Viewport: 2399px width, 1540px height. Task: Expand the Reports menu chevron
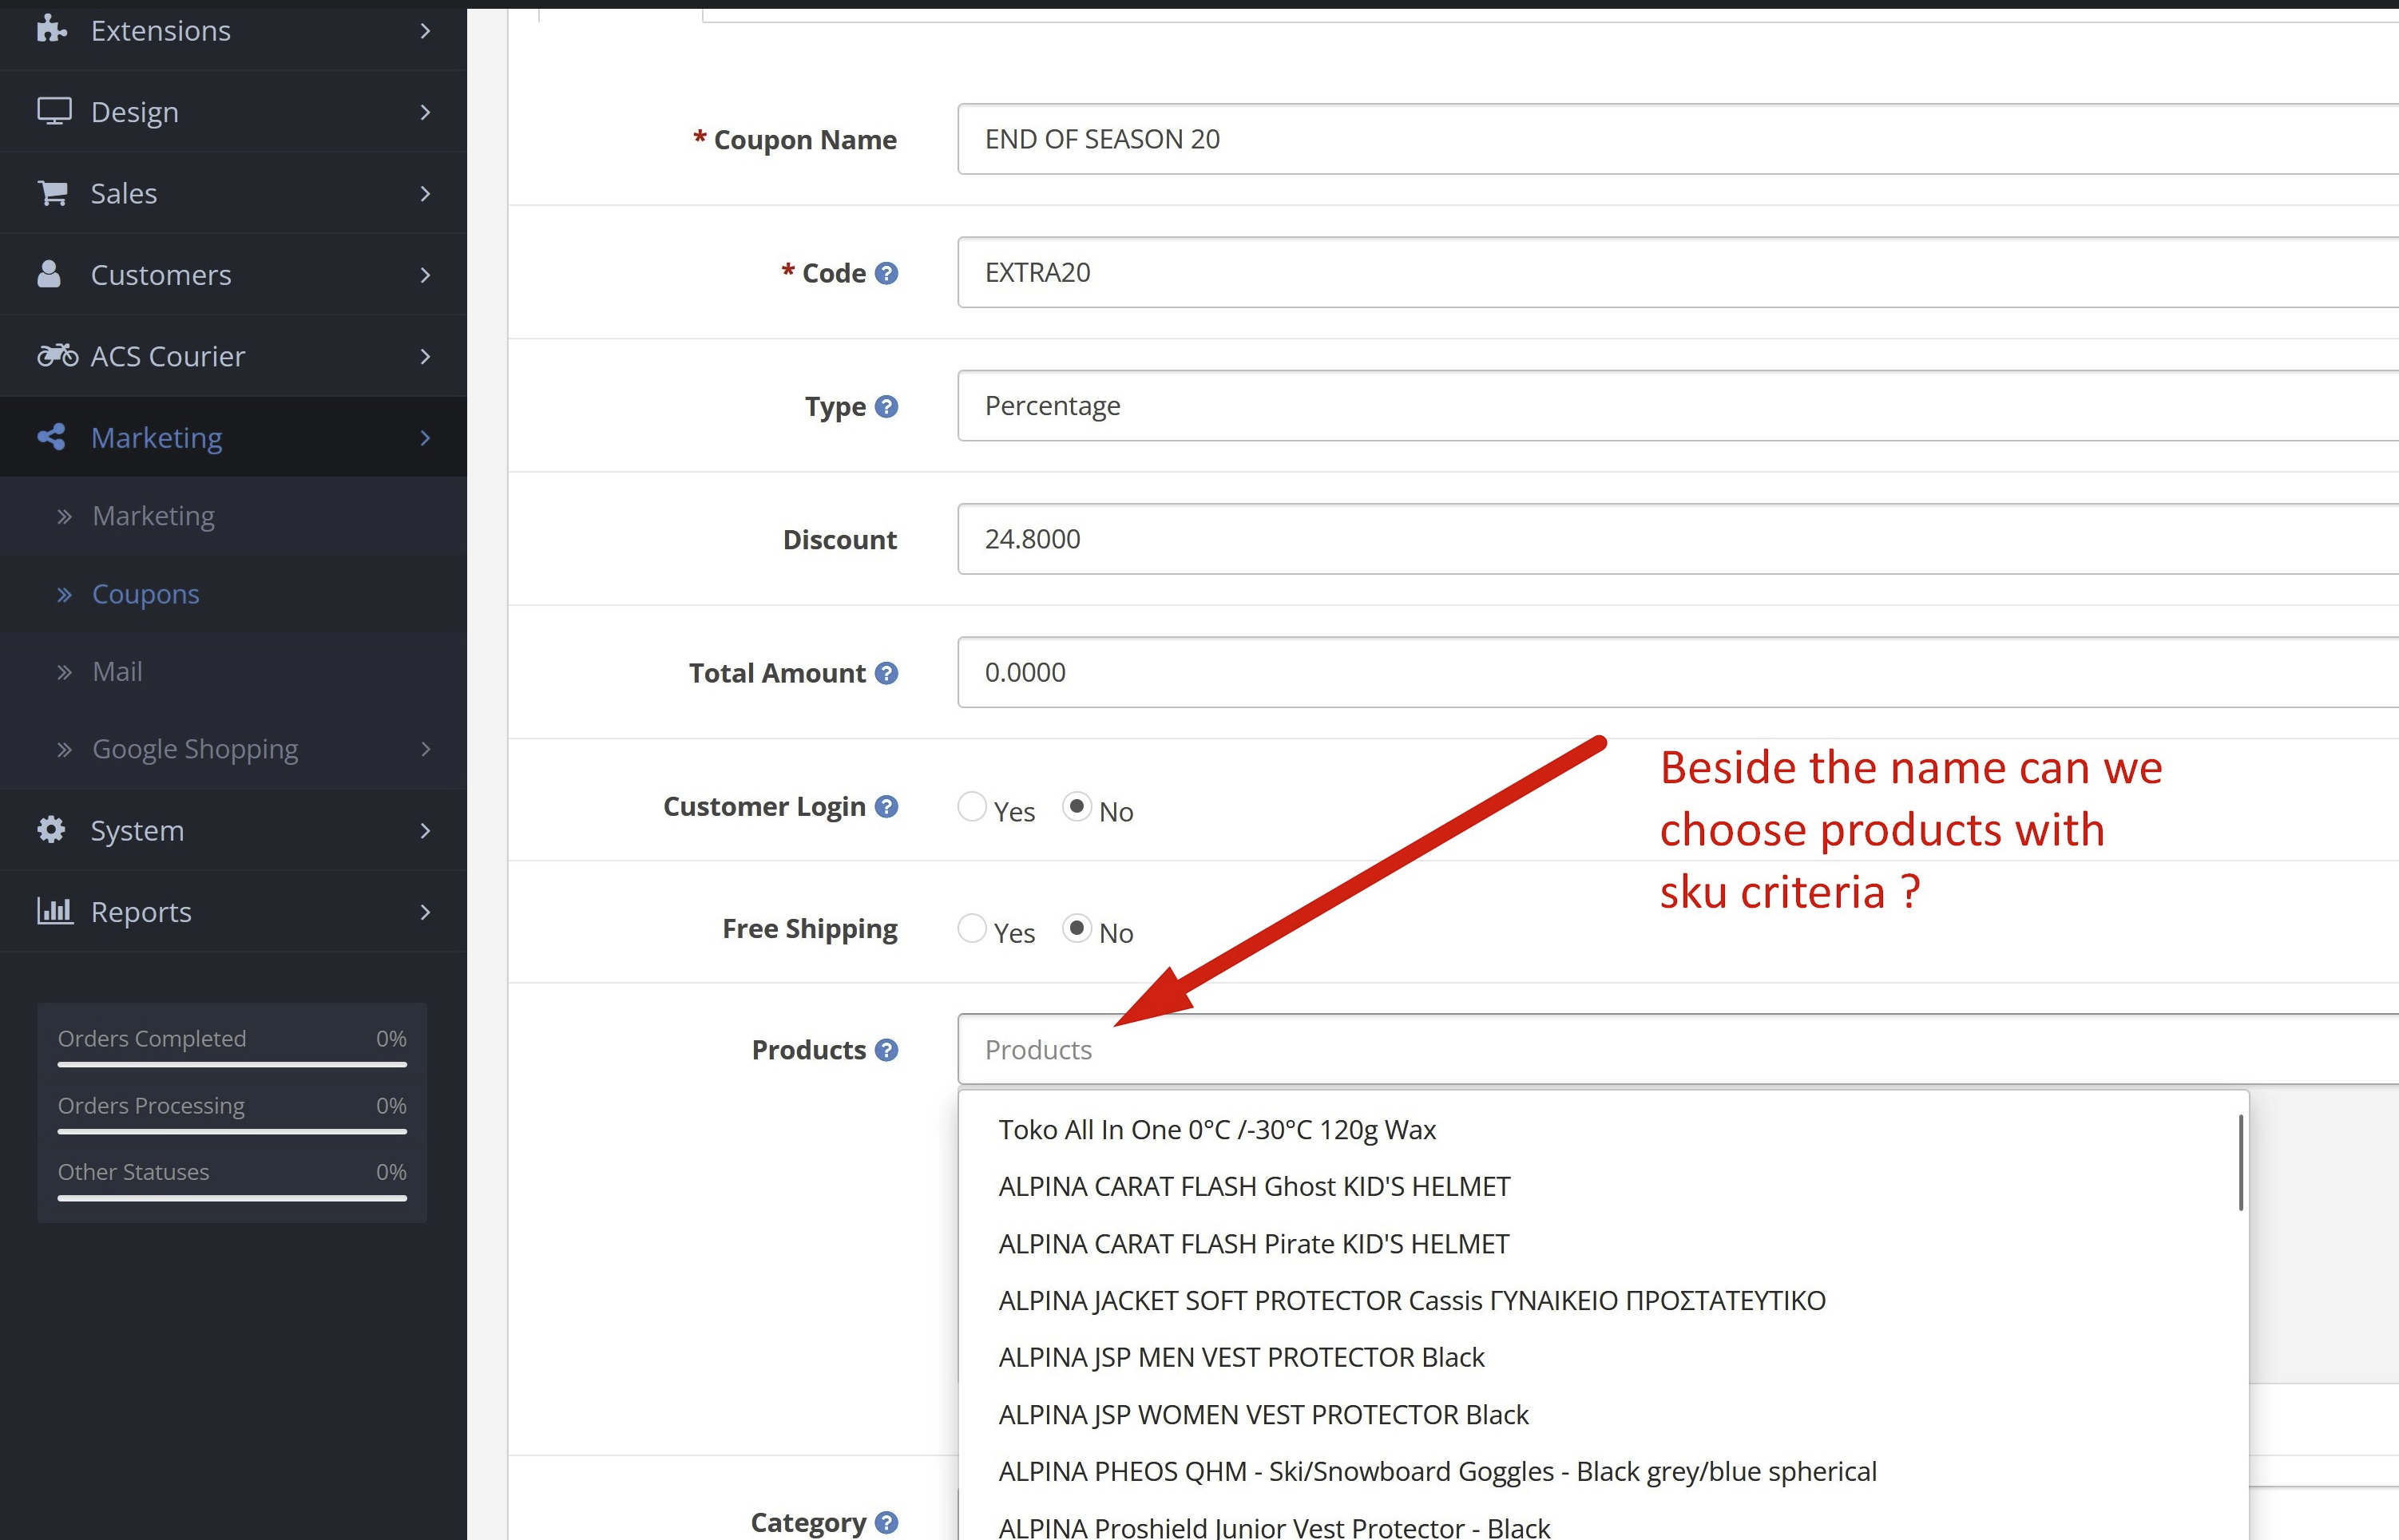coord(425,912)
